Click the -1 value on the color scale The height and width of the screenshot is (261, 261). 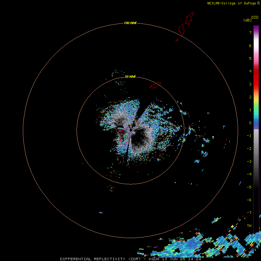coord(249,136)
